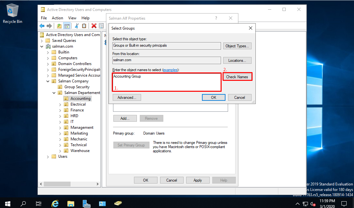Image resolution: width=354 pixels, height=208 pixels.
Task: Launch Internet Explorer from the taskbar
Action: (55, 204)
